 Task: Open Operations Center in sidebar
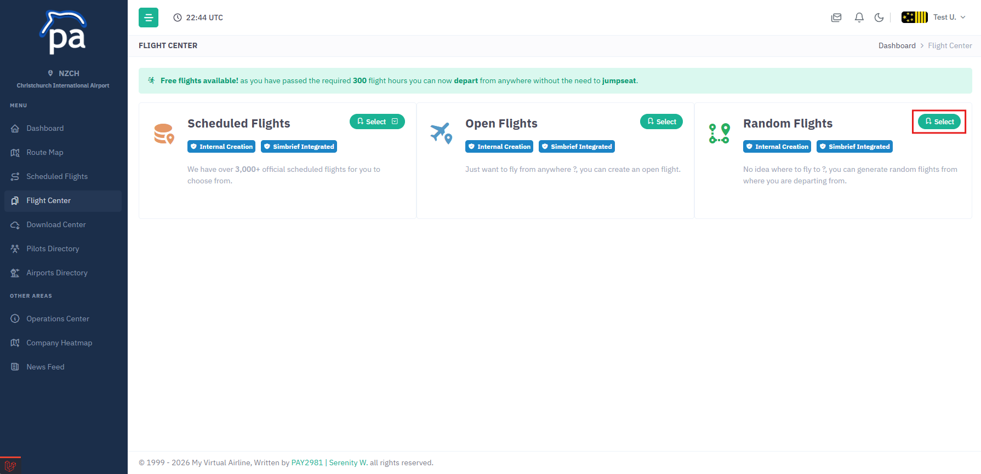63,319
